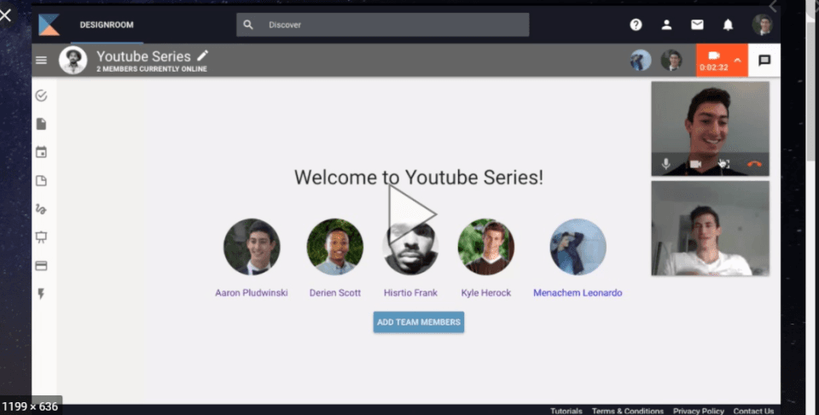This screenshot has width=819, height=415.
Task: Open the mail messages icon
Action: [x=697, y=25]
